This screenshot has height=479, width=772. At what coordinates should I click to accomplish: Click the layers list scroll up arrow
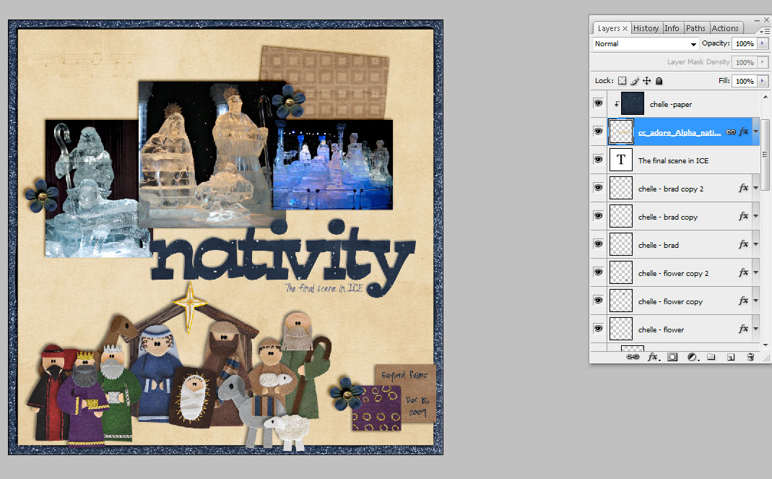[x=765, y=97]
